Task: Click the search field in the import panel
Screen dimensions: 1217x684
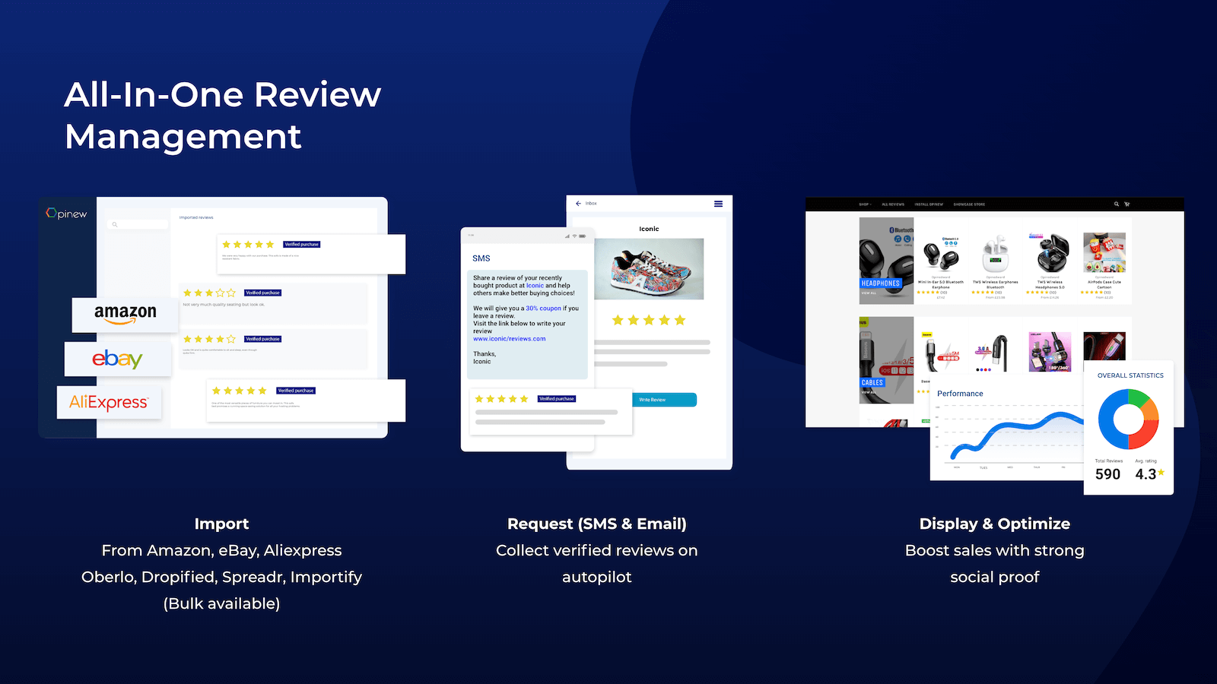Action: click(x=138, y=224)
